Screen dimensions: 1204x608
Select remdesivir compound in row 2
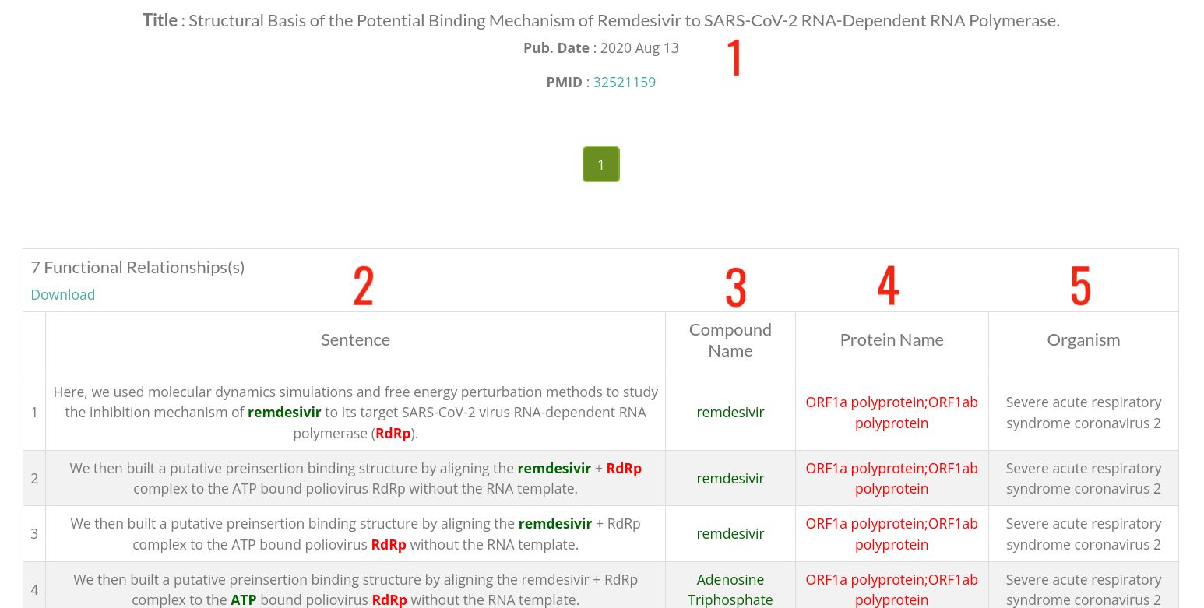(730, 478)
